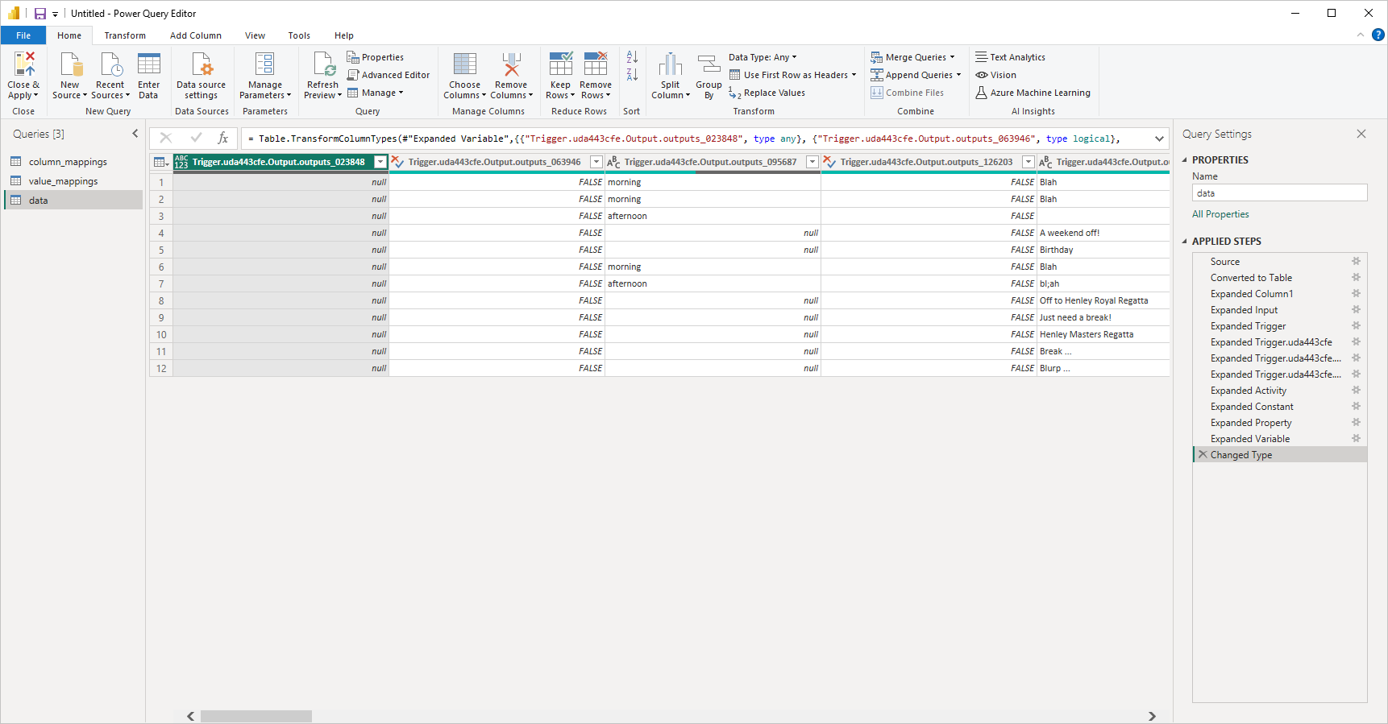Sort column descending with Z-A icon

[632, 75]
